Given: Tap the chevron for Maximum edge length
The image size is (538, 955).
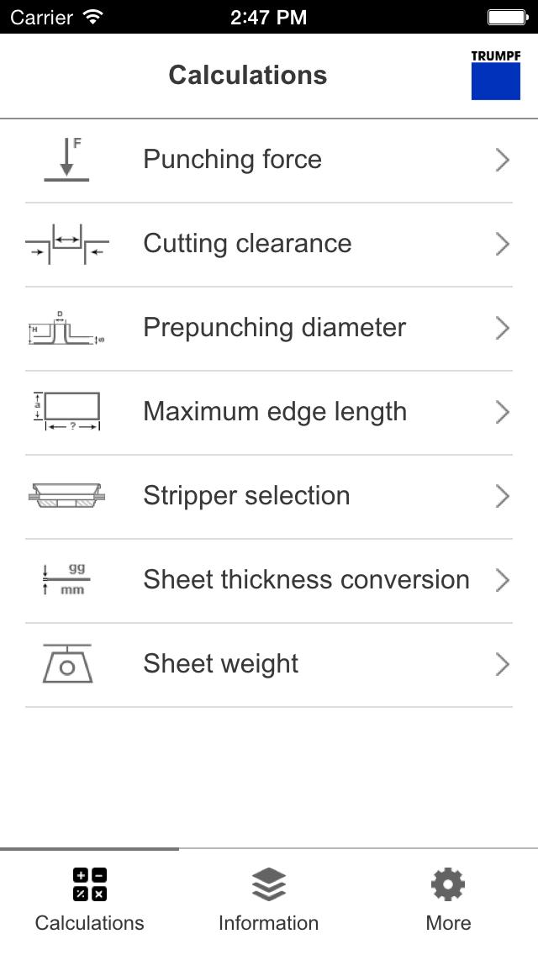Looking at the screenshot, I should 503,412.
